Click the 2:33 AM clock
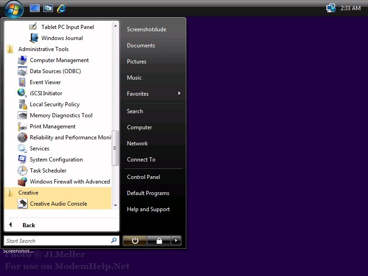Screen dimensions: 368x276 click(x=351, y=8)
